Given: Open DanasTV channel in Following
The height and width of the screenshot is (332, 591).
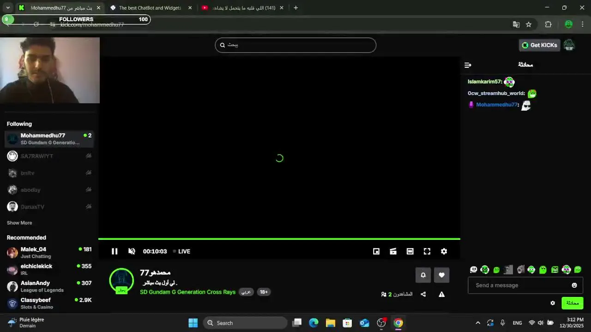Looking at the screenshot, I should (x=49, y=207).
